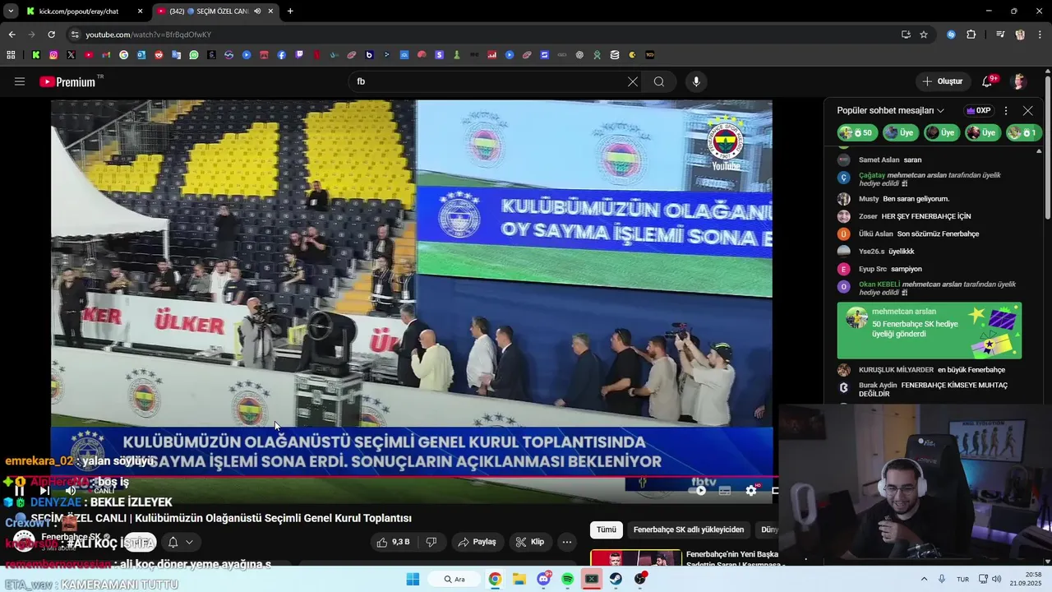Select the Tümü filter chip
Image resolution: width=1052 pixels, height=592 pixels.
[606, 530]
